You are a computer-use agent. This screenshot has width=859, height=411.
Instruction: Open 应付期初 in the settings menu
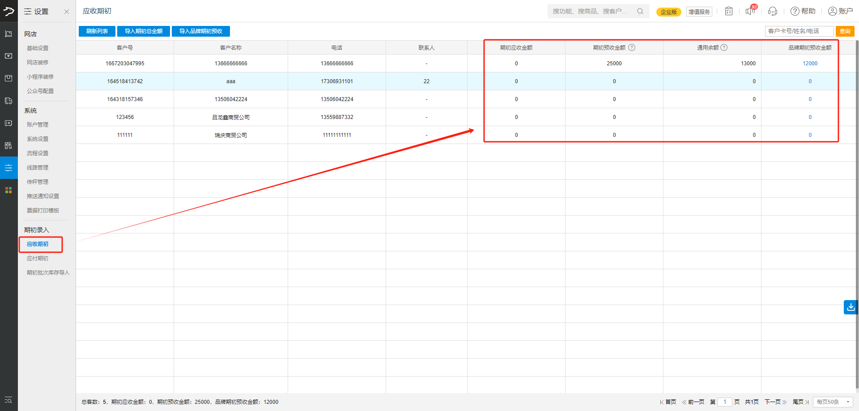38,258
